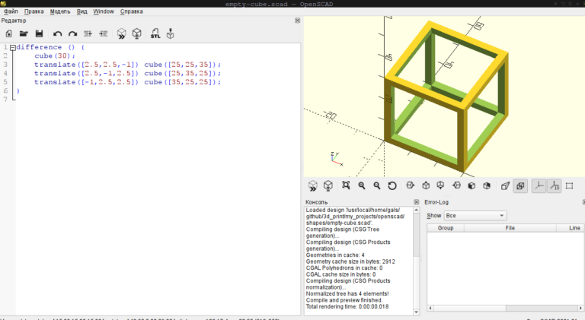Click Preview icon in the viewport toolbar
This screenshot has height=320, width=585.
point(312,185)
